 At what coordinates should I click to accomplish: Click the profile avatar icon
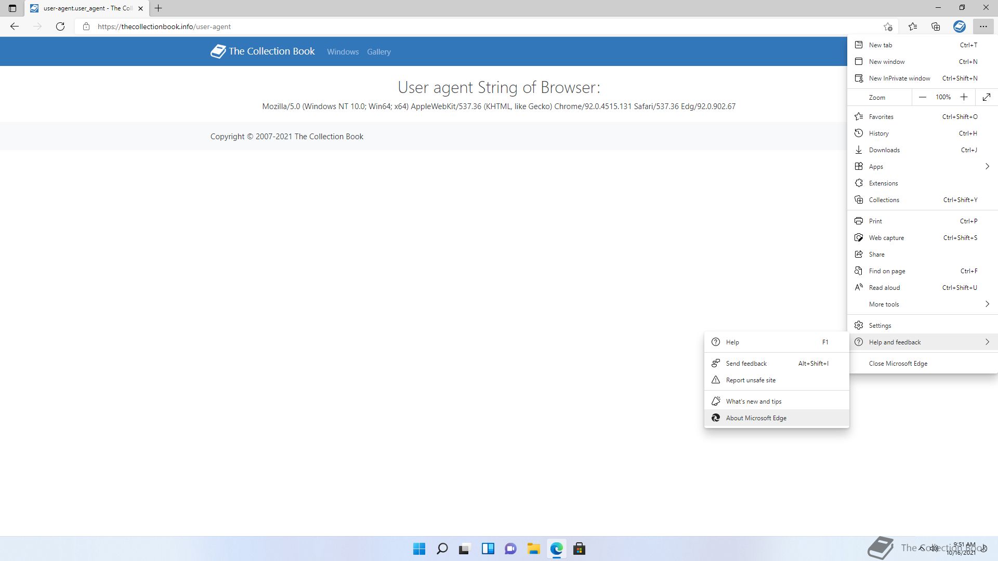pos(960,26)
